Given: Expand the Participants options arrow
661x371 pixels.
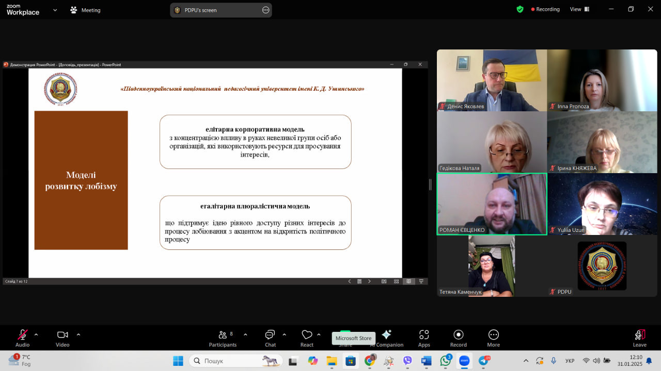Looking at the screenshot, I should 245,334.
